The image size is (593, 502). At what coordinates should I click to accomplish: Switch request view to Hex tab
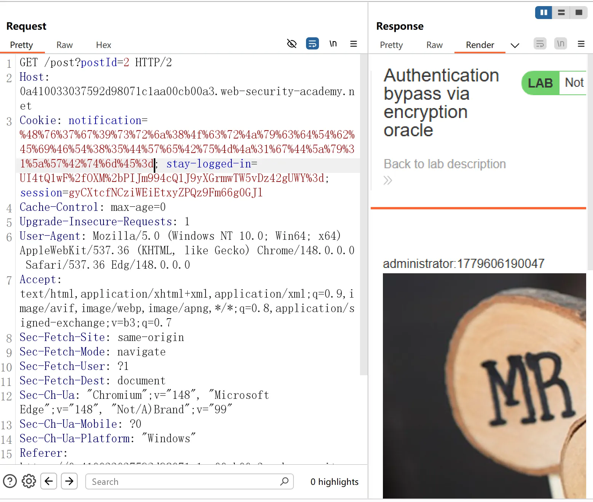coord(104,45)
